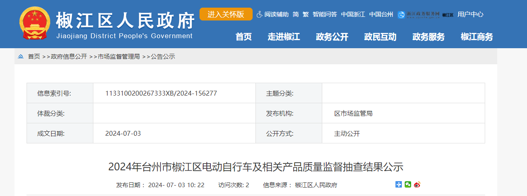Viewport: 527px width, 196px height.
Task: Share the article on Weibo
Action: (x=417, y=184)
